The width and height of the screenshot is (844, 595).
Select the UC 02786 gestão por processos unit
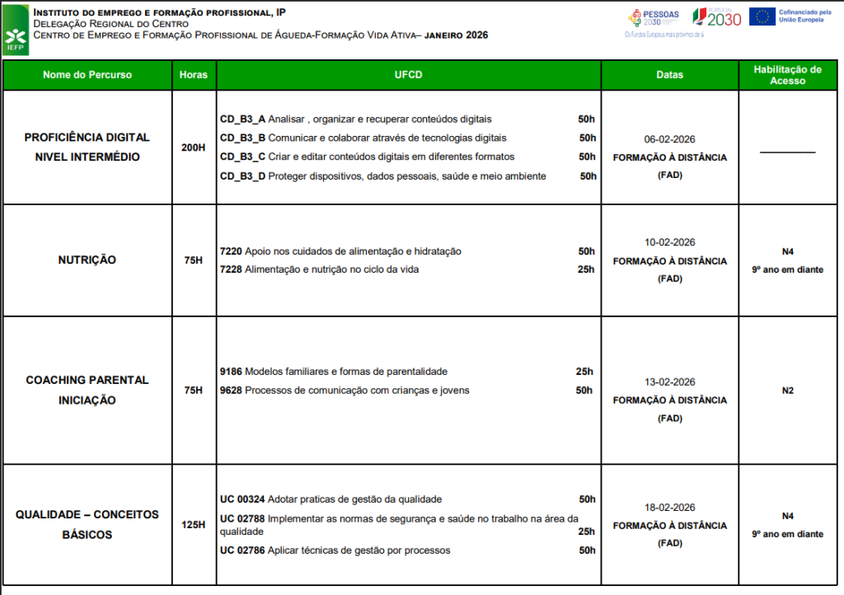pyautogui.click(x=335, y=550)
